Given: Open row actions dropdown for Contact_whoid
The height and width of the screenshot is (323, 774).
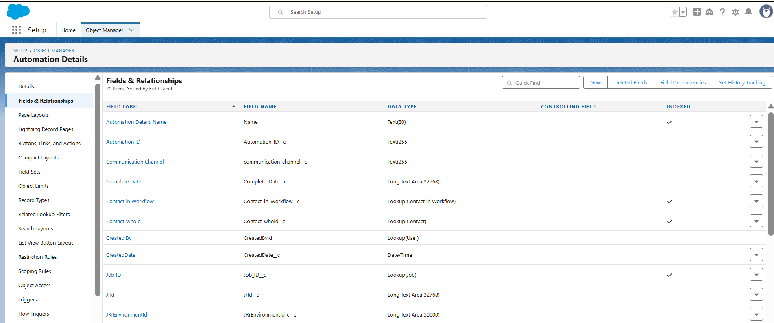Looking at the screenshot, I should click(757, 221).
